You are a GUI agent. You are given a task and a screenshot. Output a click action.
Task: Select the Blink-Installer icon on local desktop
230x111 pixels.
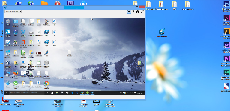click(x=162, y=33)
